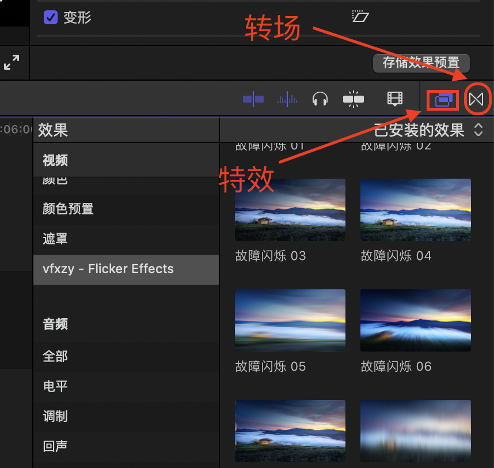Toggle the snapping icon

click(354, 99)
